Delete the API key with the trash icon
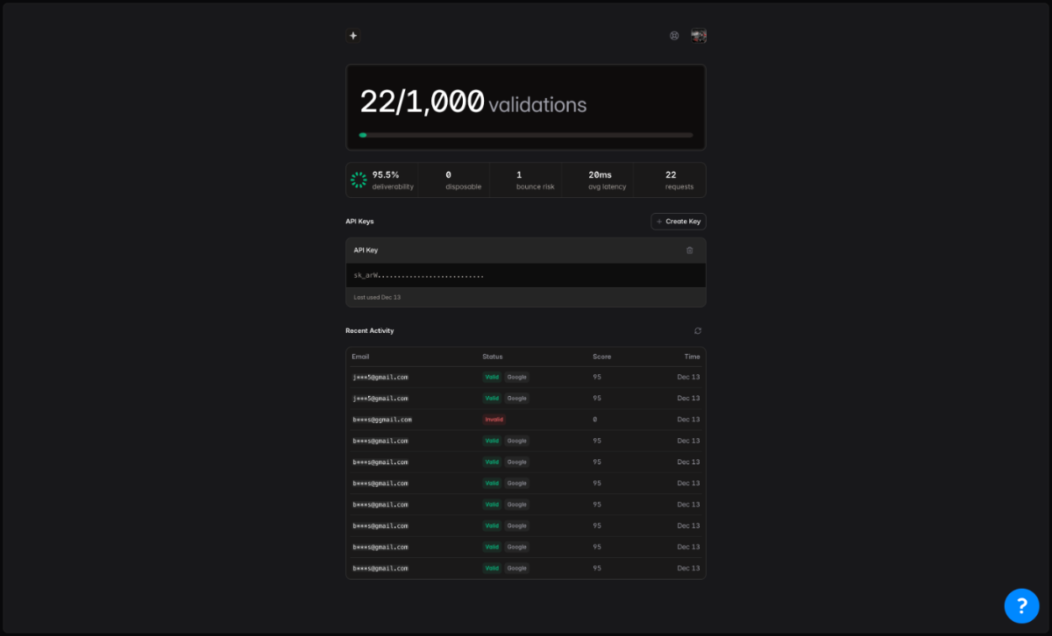 (689, 251)
